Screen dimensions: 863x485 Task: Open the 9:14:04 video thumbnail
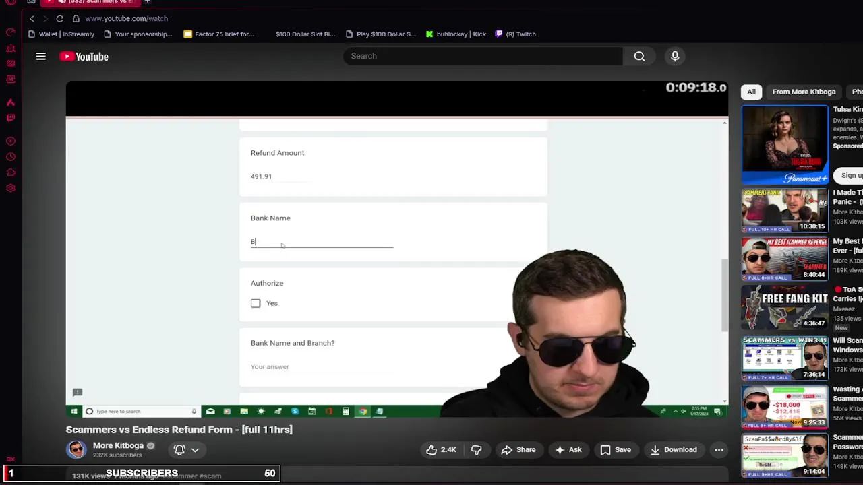(x=785, y=455)
